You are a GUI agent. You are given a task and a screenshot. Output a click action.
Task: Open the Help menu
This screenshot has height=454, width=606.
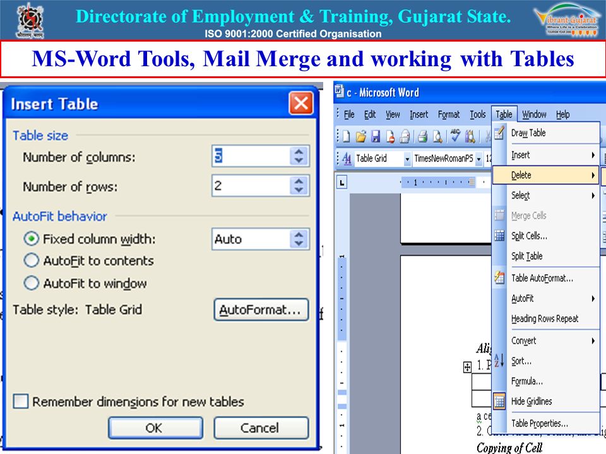(x=562, y=114)
